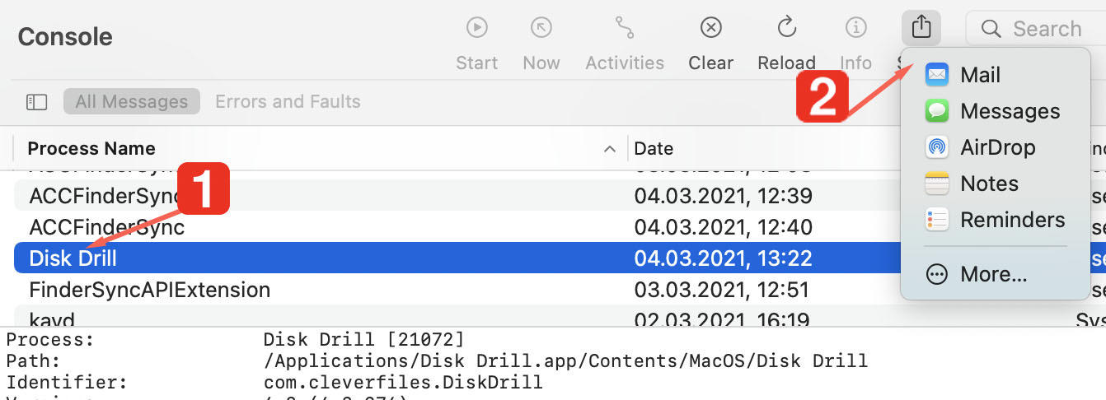Clear the log with Clear icon

[710, 28]
